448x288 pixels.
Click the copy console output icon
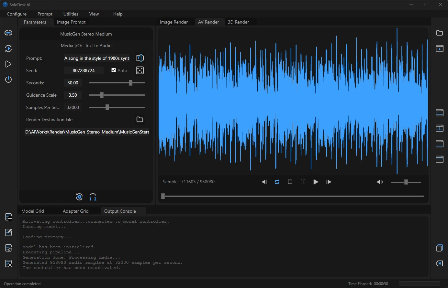coord(439,248)
